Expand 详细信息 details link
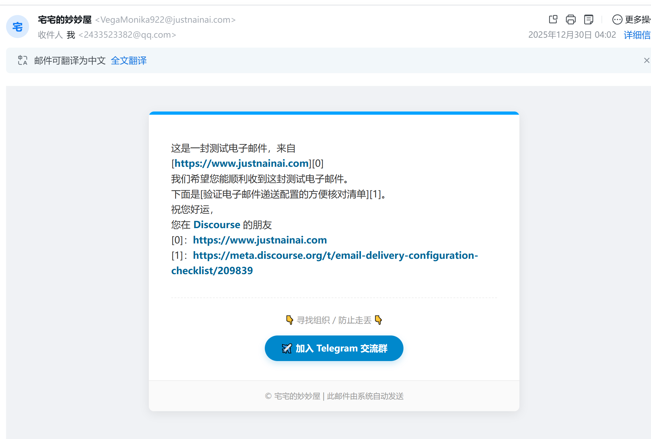The height and width of the screenshot is (439, 651). (x=637, y=35)
